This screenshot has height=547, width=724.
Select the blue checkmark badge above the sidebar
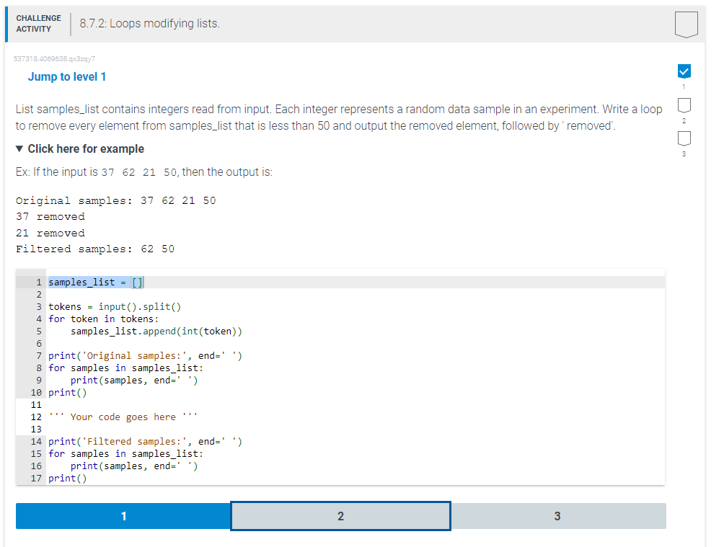click(684, 71)
